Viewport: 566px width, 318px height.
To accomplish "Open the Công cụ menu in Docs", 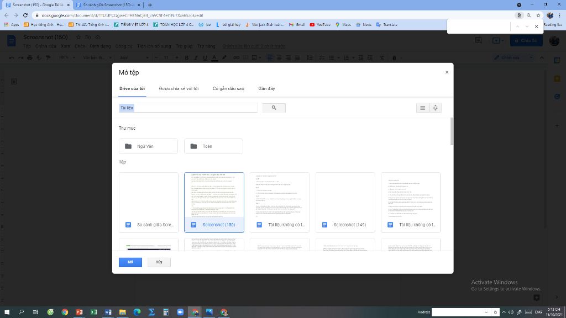I will [x=124, y=46].
